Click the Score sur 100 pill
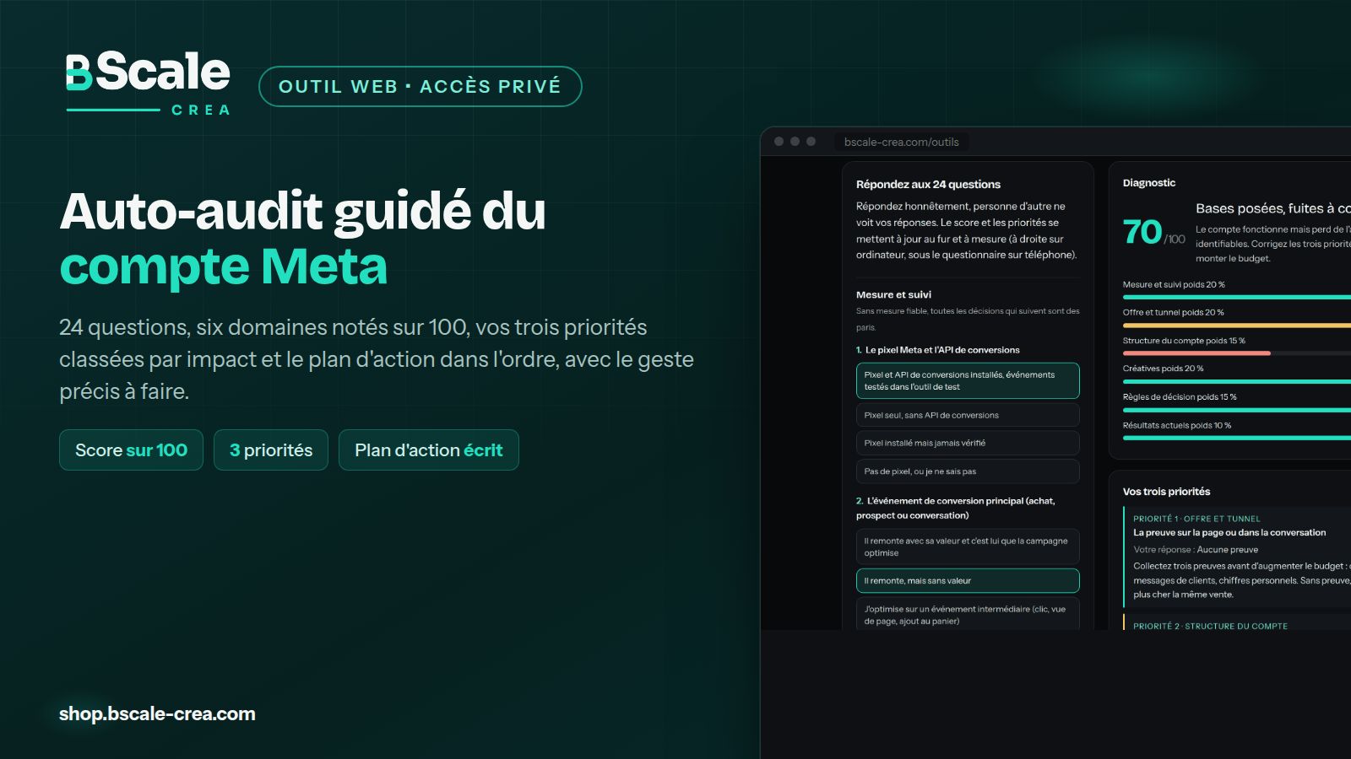Image resolution: width=1351 pixels, height=759 pixels. (x=131, y=449)
